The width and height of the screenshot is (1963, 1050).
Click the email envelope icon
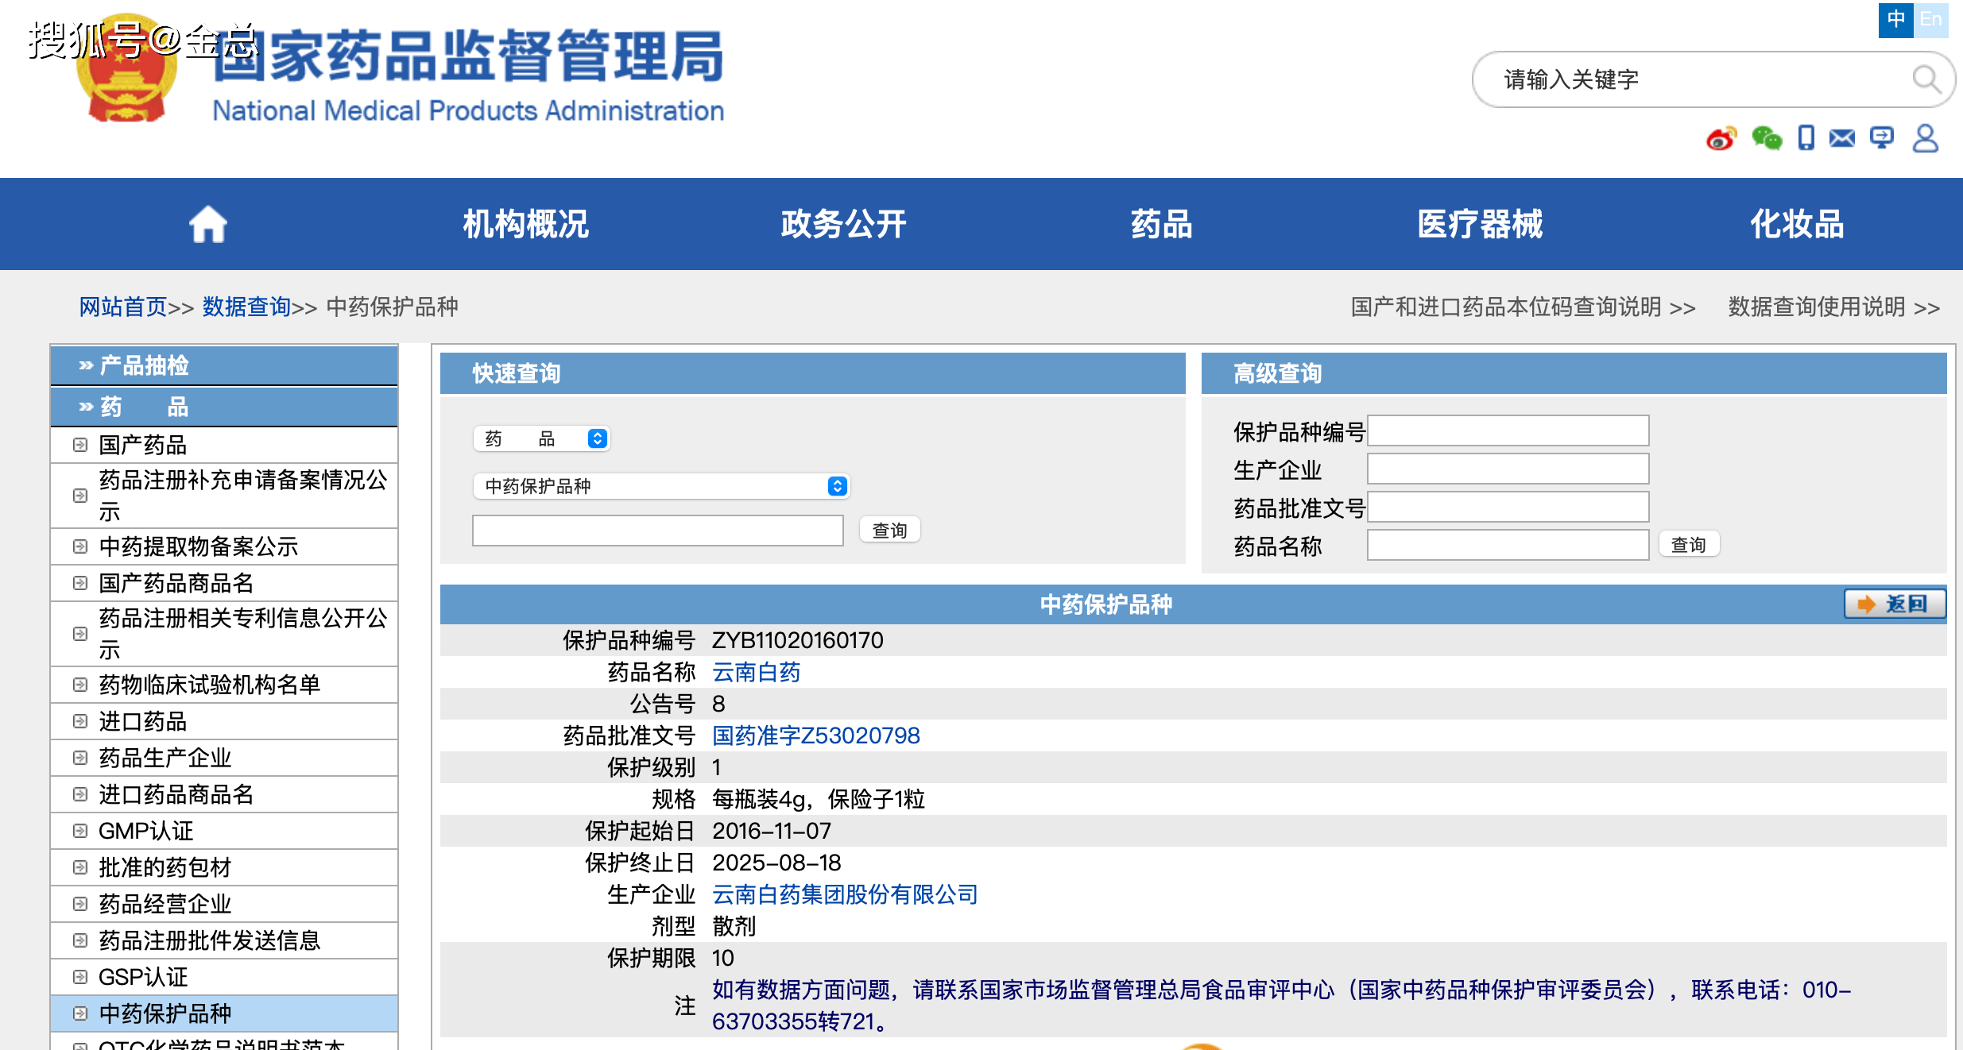point(1841,138)
